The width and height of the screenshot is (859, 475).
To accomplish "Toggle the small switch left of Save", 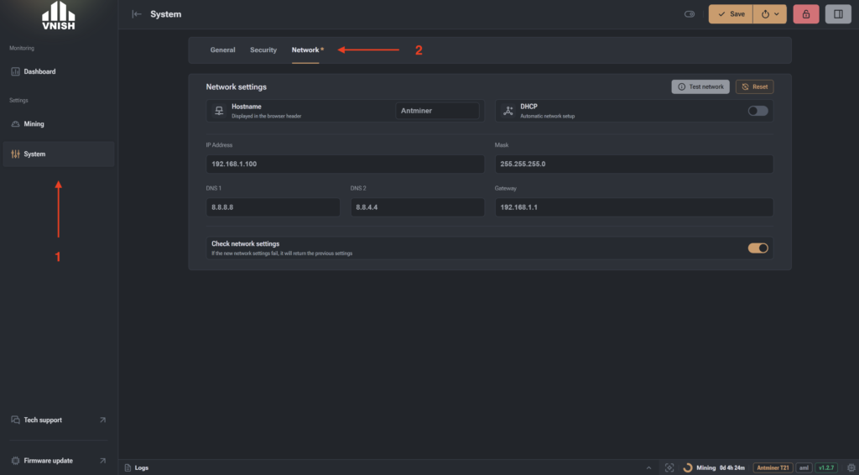I will [x=690, y=14].
